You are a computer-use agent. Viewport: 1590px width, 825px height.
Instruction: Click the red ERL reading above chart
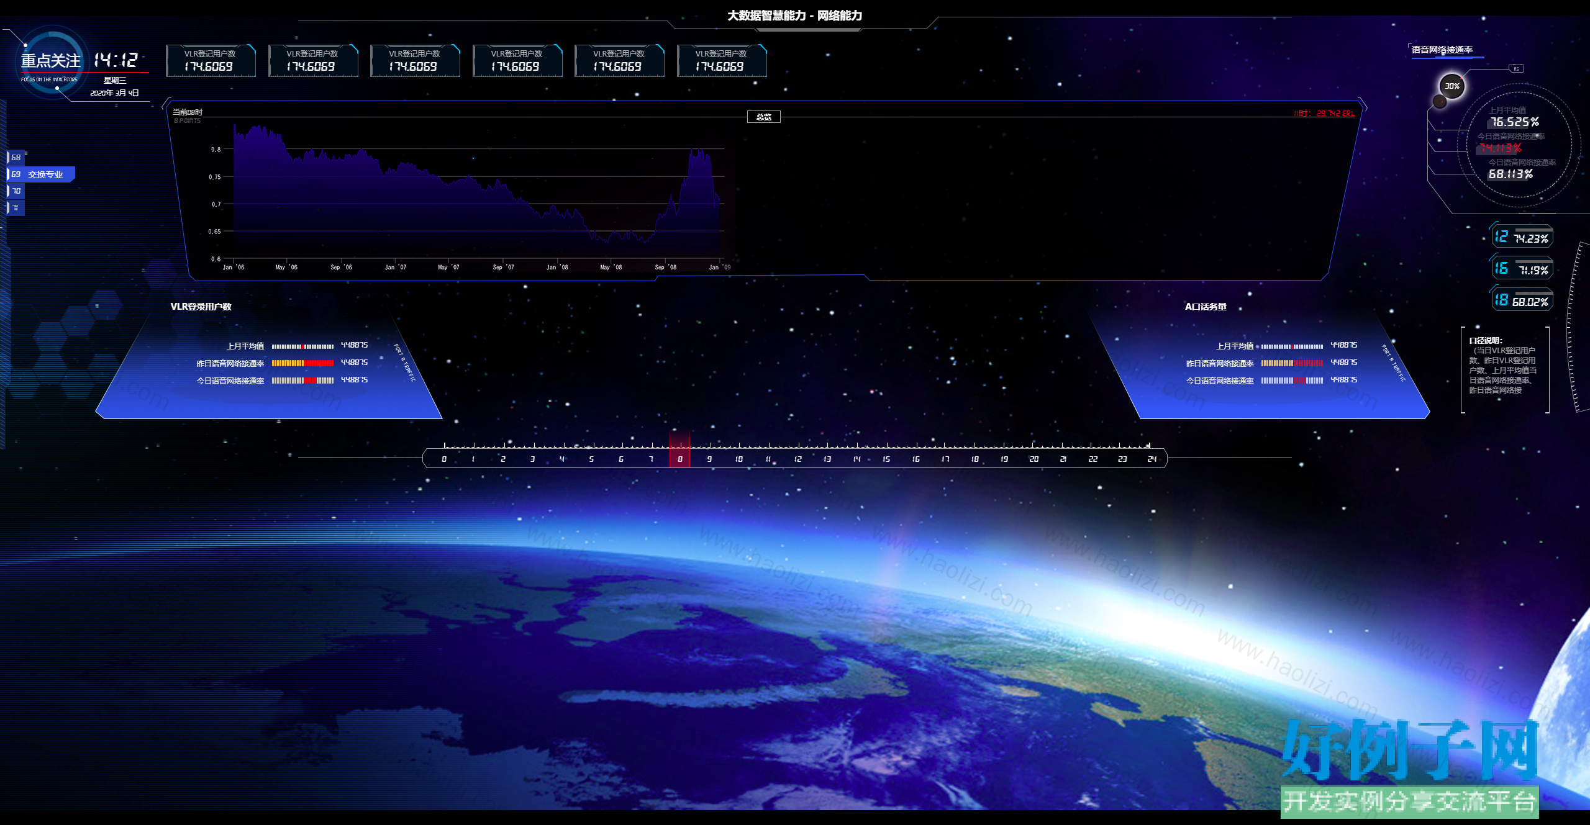[x=1324, y=114]
